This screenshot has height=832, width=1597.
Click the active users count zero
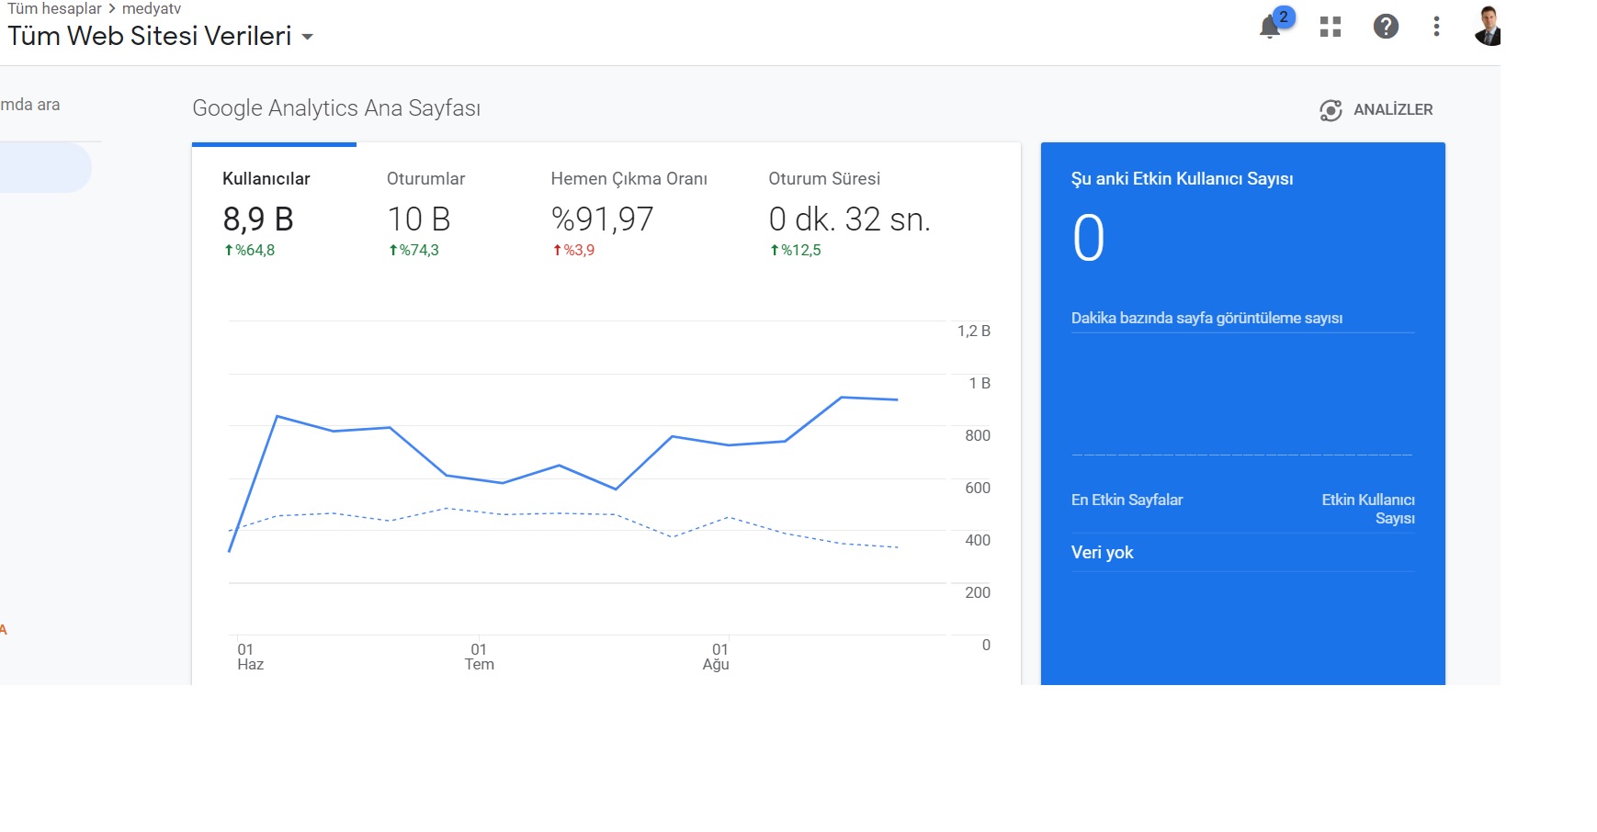tap(1089, 239)
